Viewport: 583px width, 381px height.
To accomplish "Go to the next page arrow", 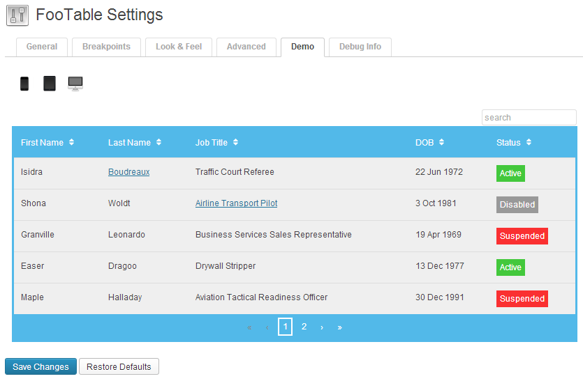I will (321, 327).
